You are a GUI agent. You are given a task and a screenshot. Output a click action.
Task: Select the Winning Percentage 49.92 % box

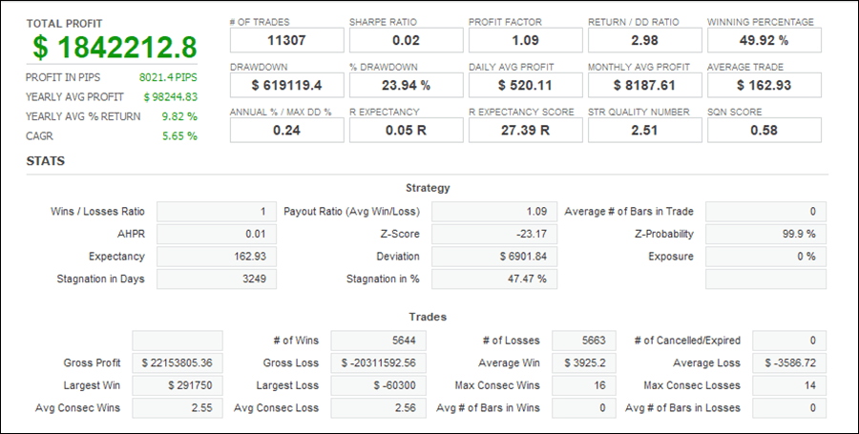(x=764, y=40)
